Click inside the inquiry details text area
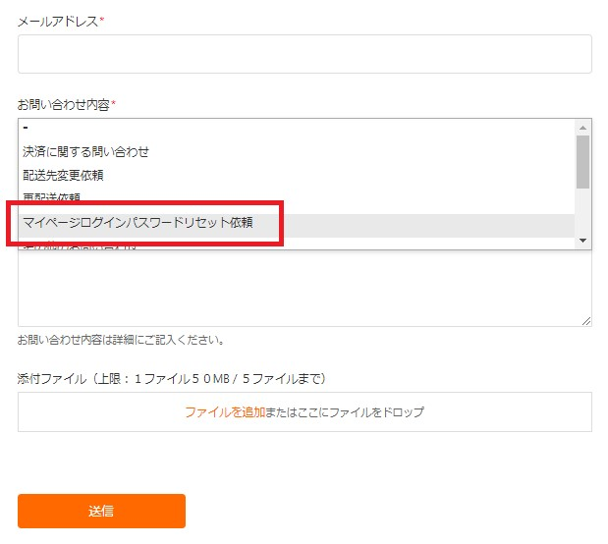 304,288
